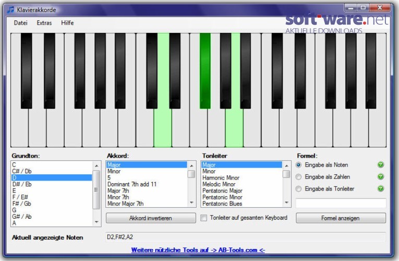Select F / E# in the Grundton list
The height and width of the screenshot is (261, 399).
pos(52,197)
